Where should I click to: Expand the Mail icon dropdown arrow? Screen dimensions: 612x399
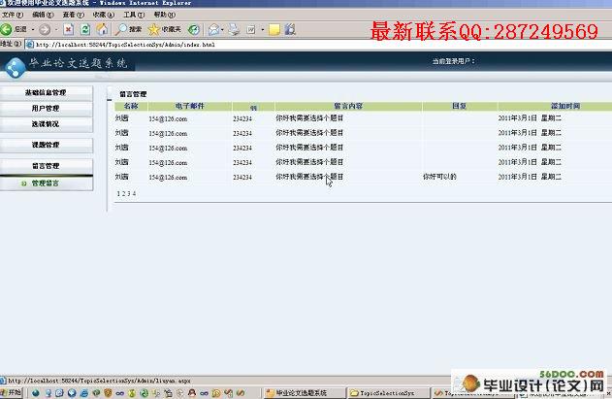pyautogui.click(x=222, y=29)
